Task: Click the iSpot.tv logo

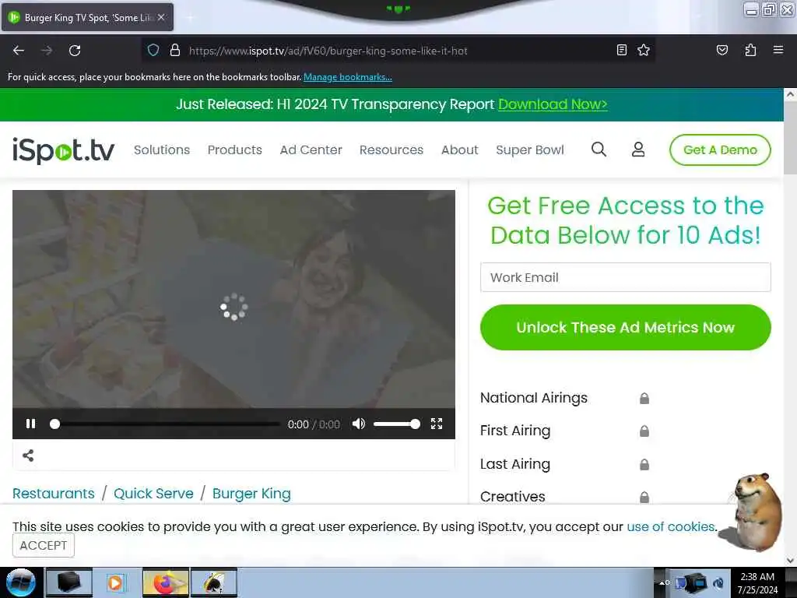Action: click(64, 150)
